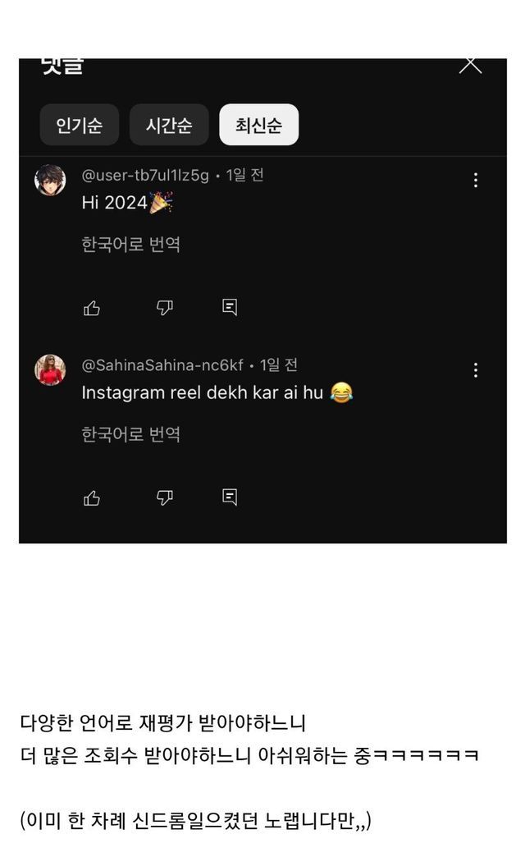The image size is (525, 866).
Task: Sort comments by 인기순
Action: click(x=80, y=126)
